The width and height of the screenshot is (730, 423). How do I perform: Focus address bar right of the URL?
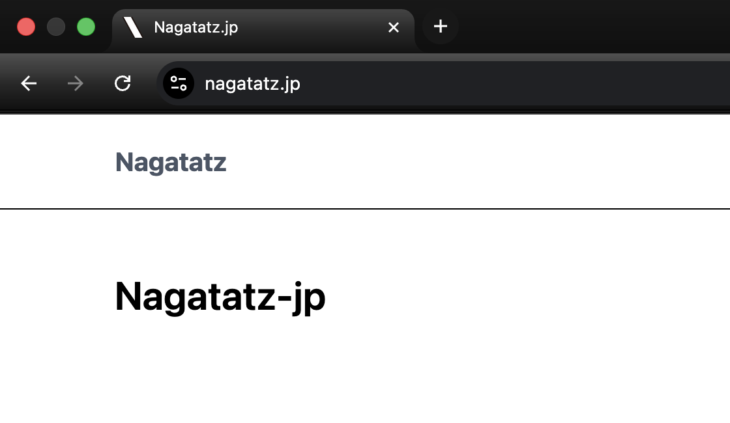521,83
